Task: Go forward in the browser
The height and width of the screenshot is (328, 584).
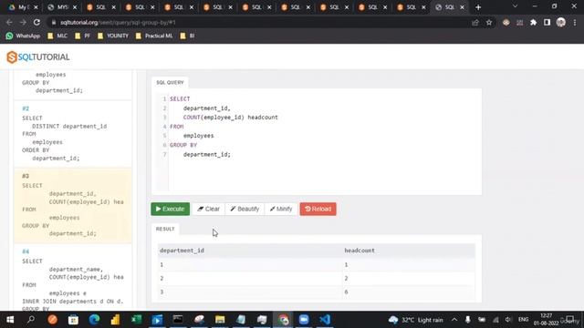Action: click(23, 22)
